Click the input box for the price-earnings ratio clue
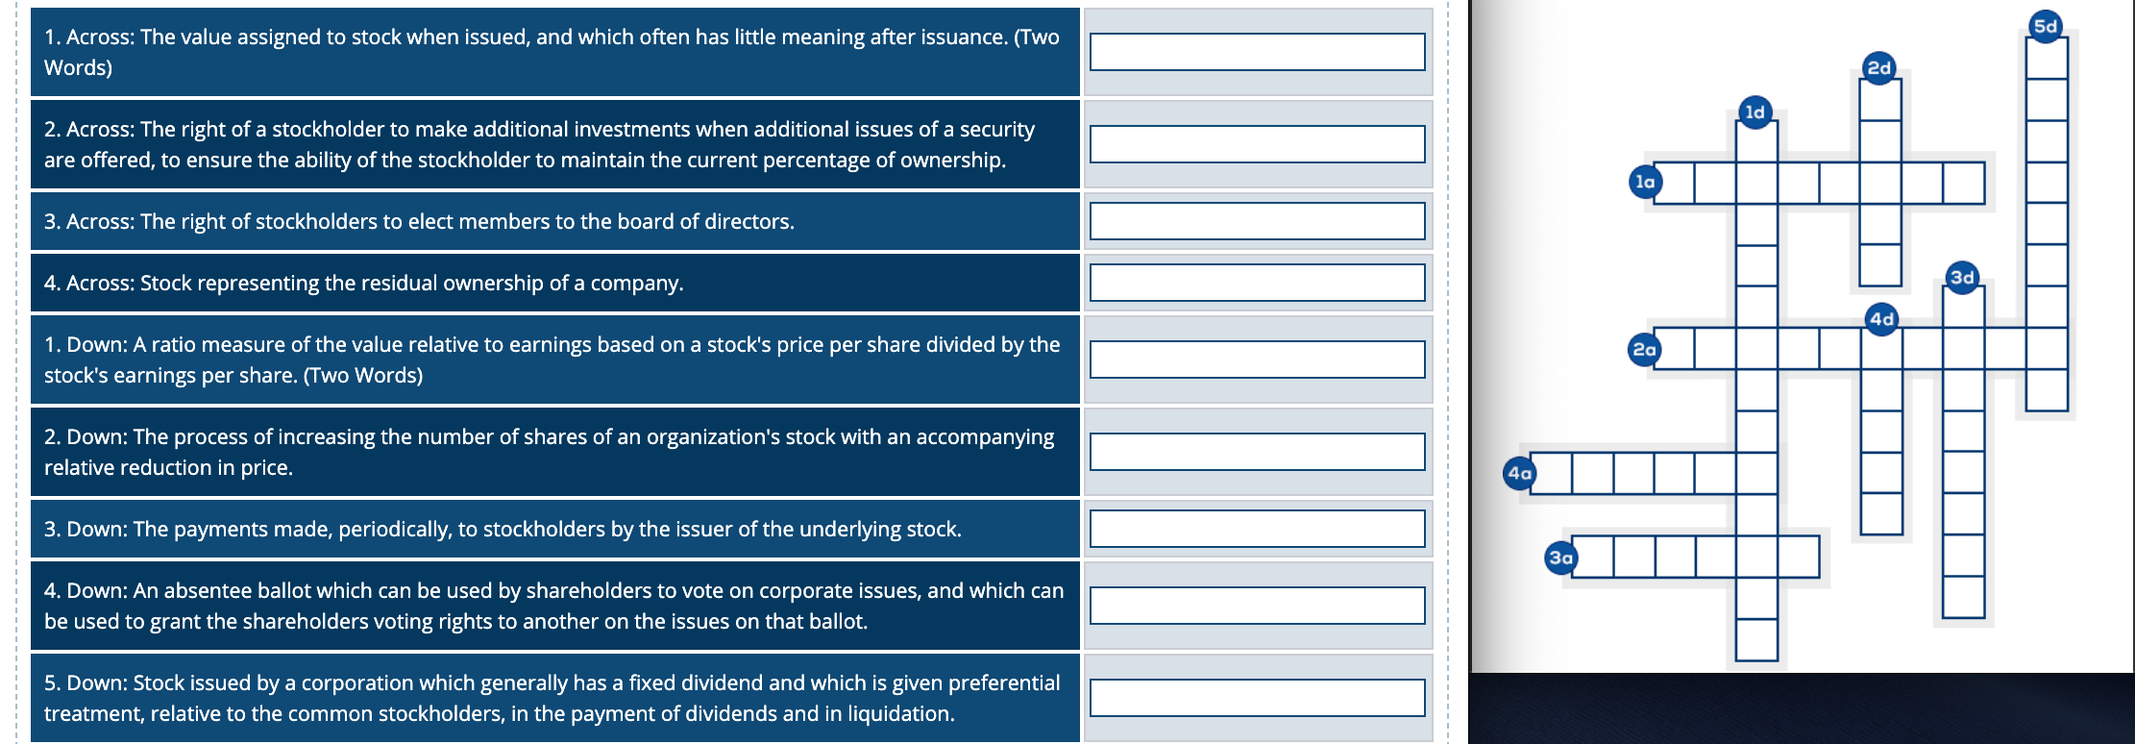 (x=1259, y=359)
